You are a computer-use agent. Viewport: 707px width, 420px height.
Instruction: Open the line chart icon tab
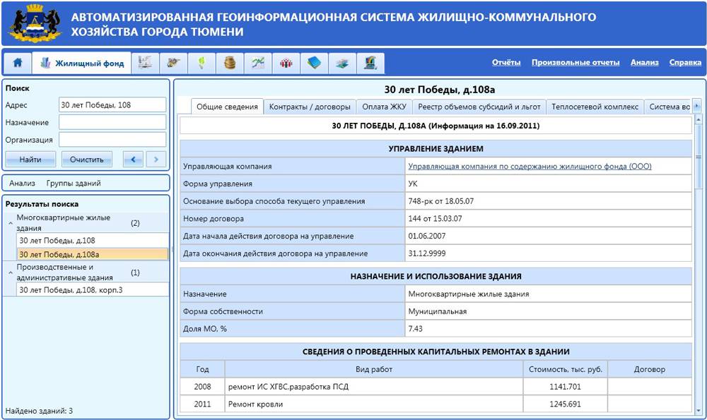tap(258, 63)
